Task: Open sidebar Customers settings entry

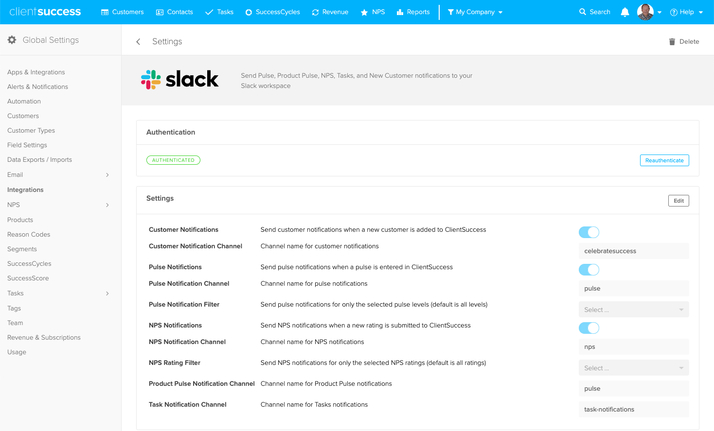Action: click(23, 116)
